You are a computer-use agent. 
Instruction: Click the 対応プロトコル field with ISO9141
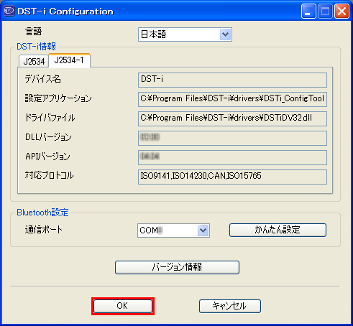coord(232,177)
